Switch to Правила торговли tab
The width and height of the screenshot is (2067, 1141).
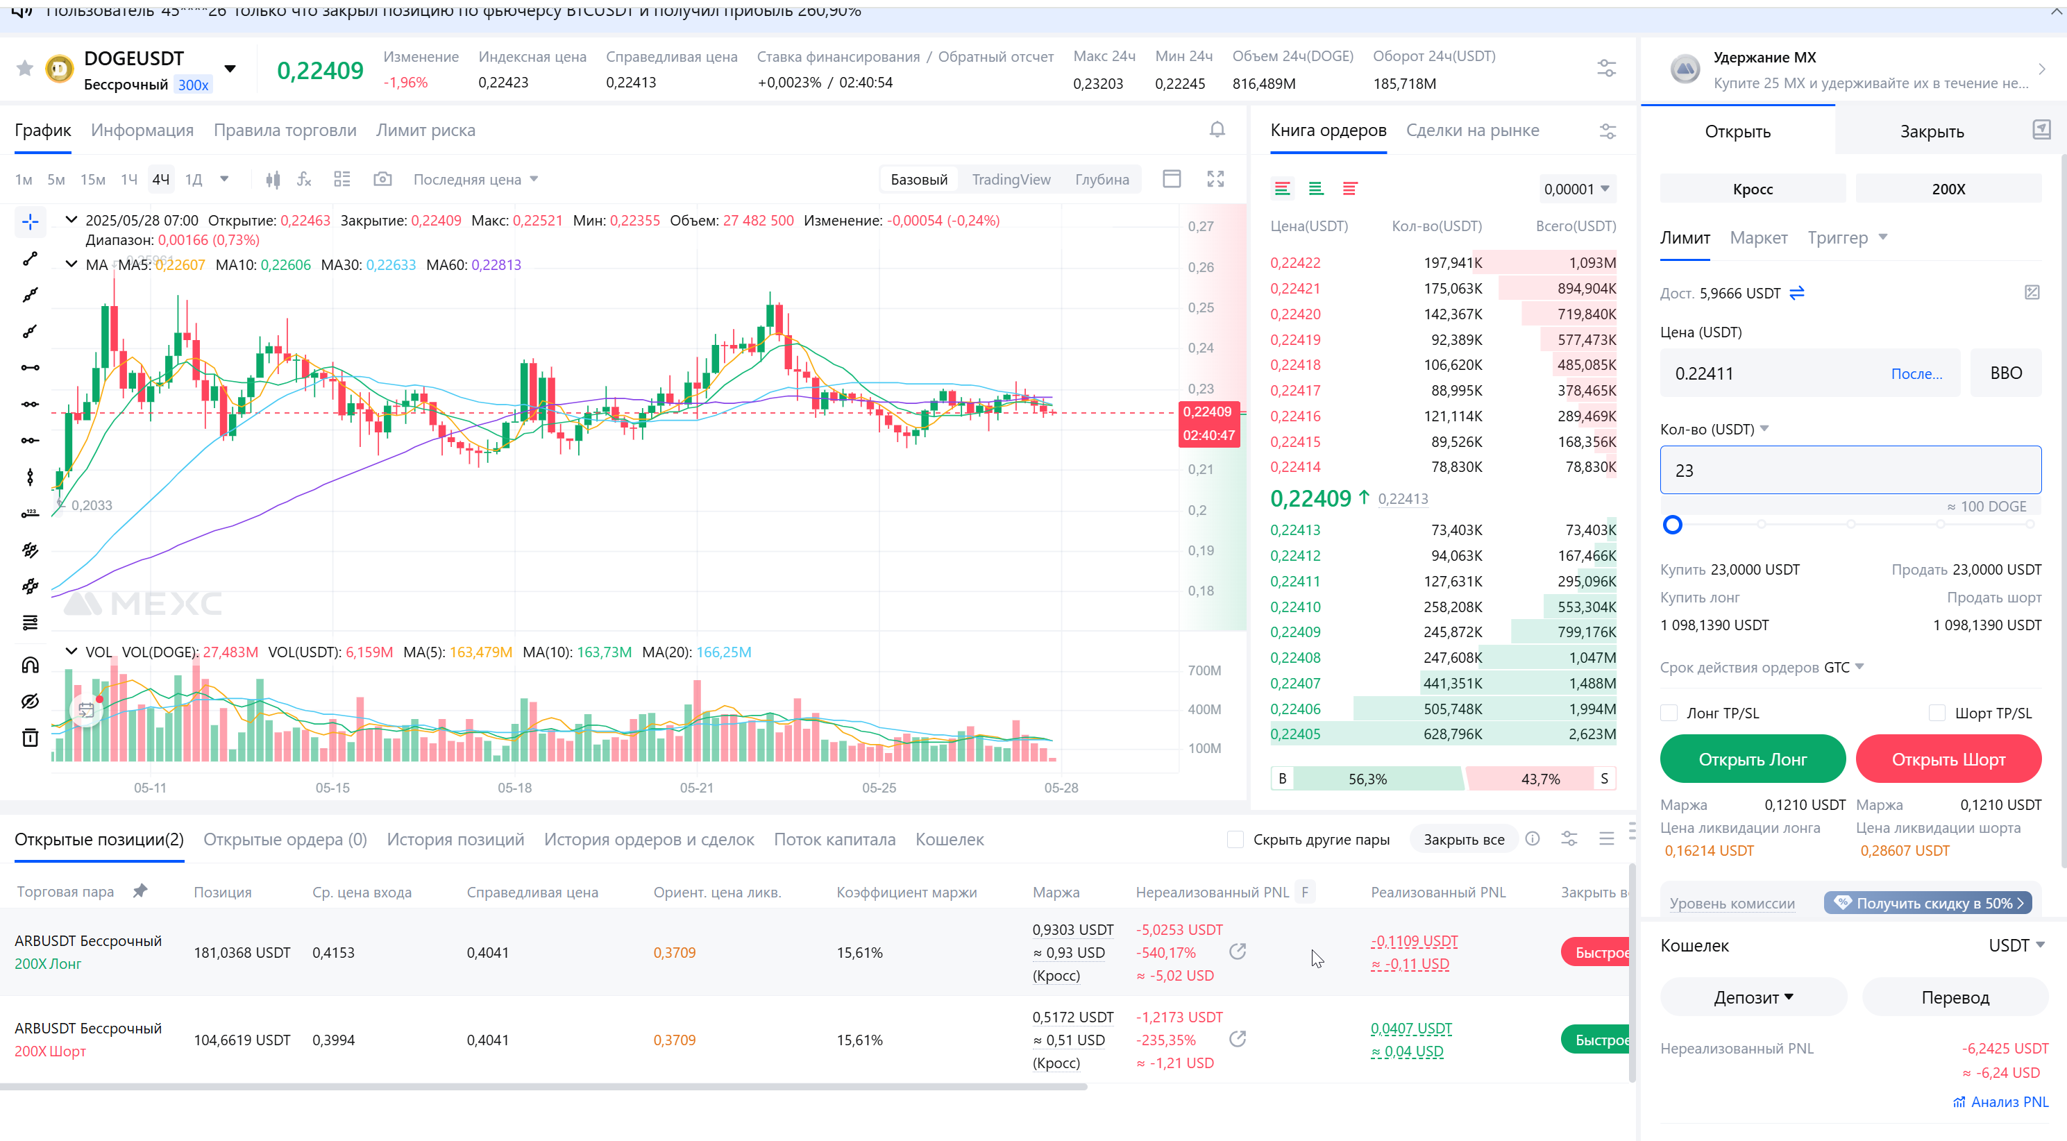[285, 130]
